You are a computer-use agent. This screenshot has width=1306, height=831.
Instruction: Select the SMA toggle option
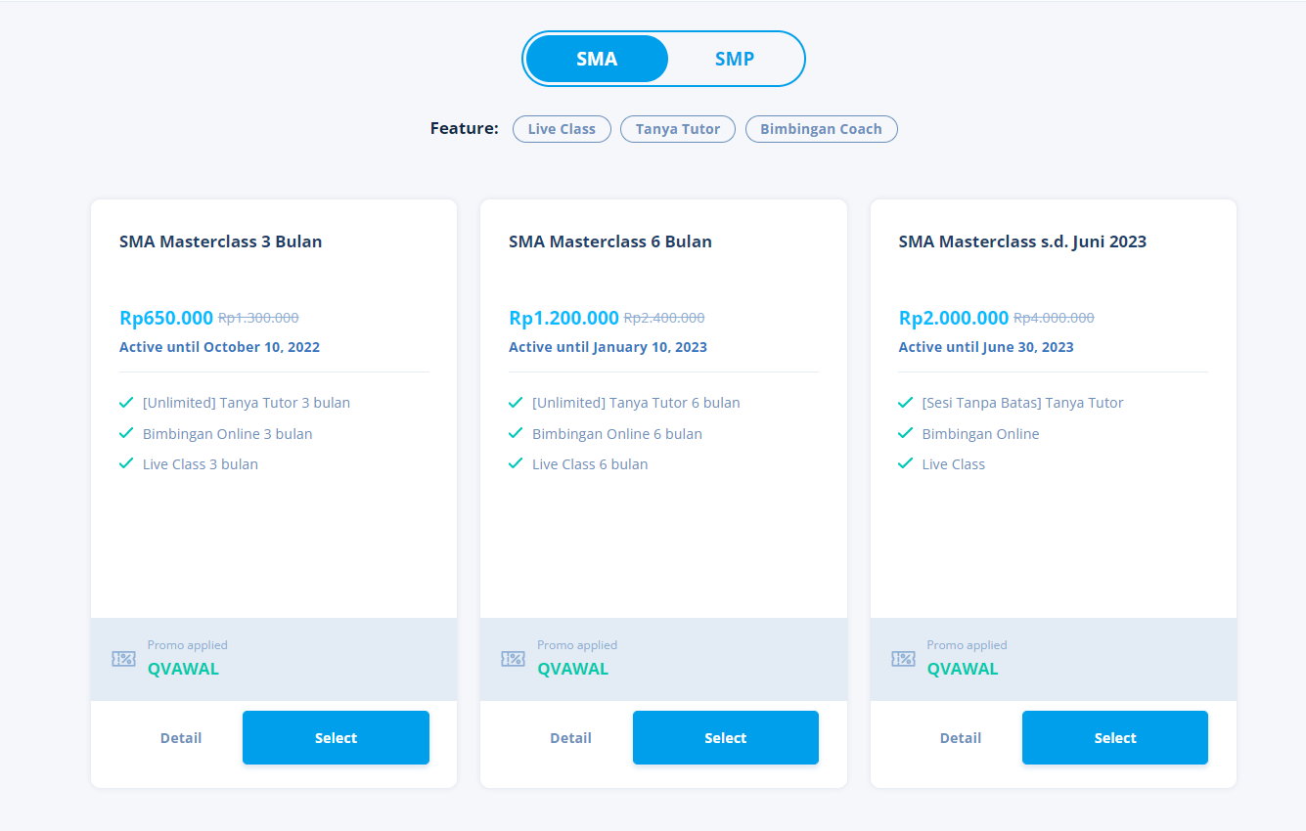[597, 59]
